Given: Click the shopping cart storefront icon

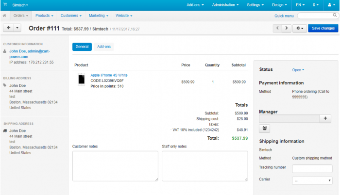Looking at the screenshot, I should coord(5,4).
